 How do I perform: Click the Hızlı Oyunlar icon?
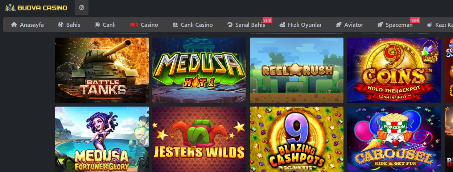pyautogui.click(x=282, y=25)
